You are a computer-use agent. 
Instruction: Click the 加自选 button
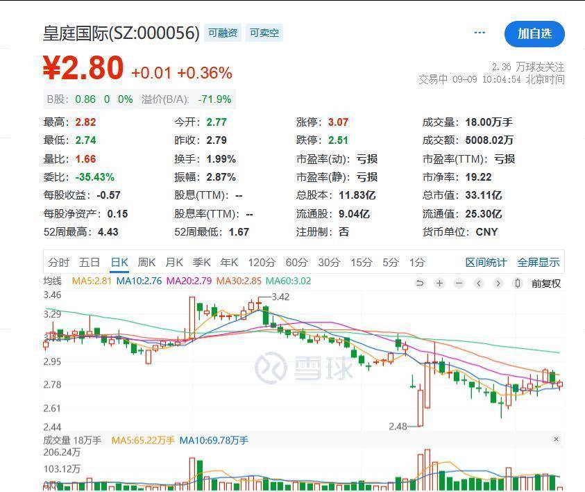(x=534, y=33)
